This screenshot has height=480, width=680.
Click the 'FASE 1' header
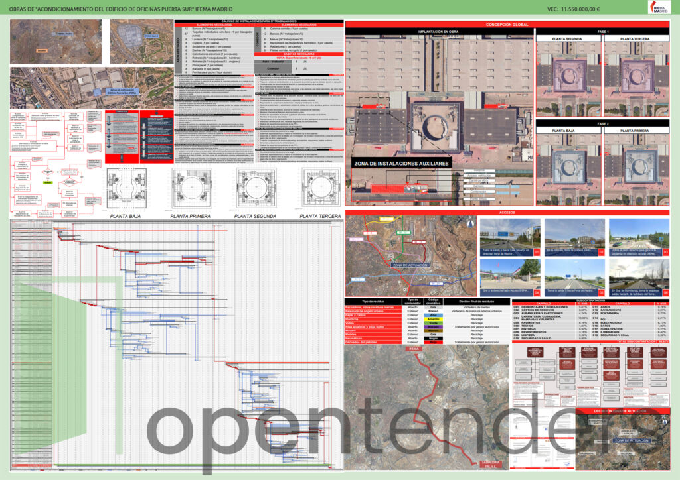tap(603, 32)
